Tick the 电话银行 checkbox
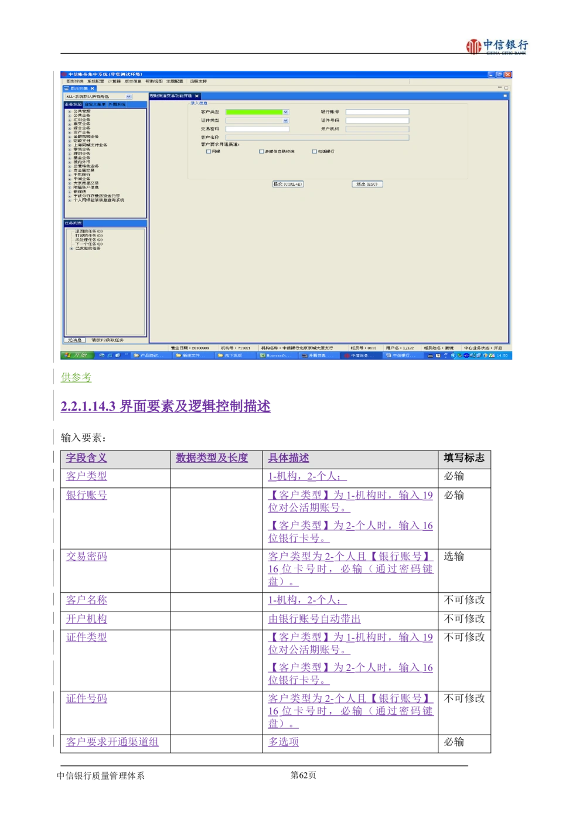 pos(315,152)
